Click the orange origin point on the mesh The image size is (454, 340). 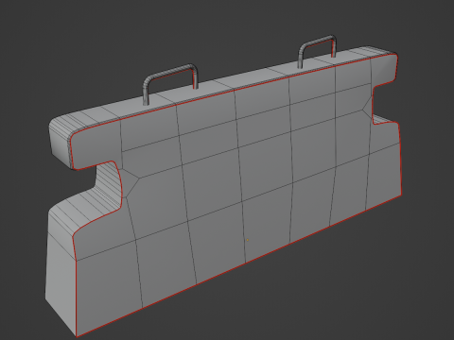tap(248, 240)
